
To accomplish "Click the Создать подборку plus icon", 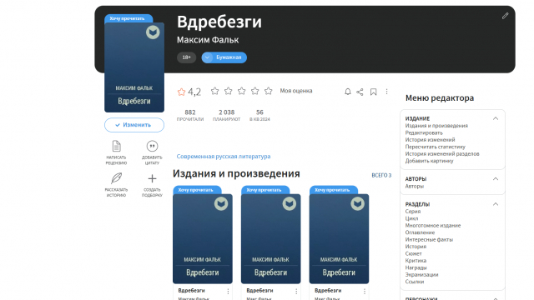I will coord(152,178).
